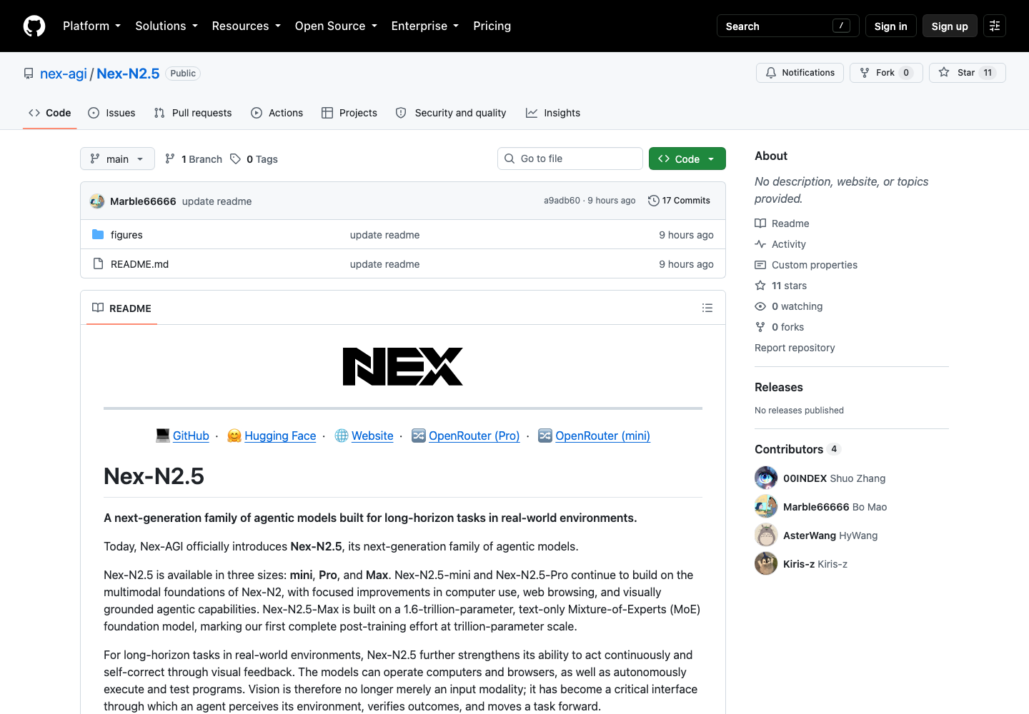The height and width of the screenshot is (714, 1029).
Task: Expand the Resources menu
Action: (247, 26)
